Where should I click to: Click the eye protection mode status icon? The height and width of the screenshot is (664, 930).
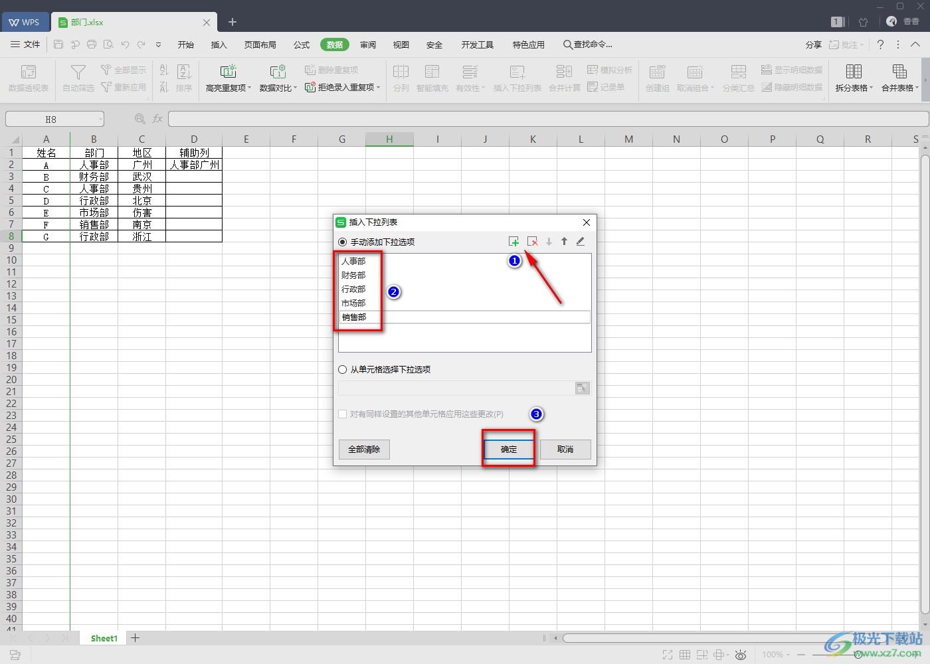click(x=741, y=655)
